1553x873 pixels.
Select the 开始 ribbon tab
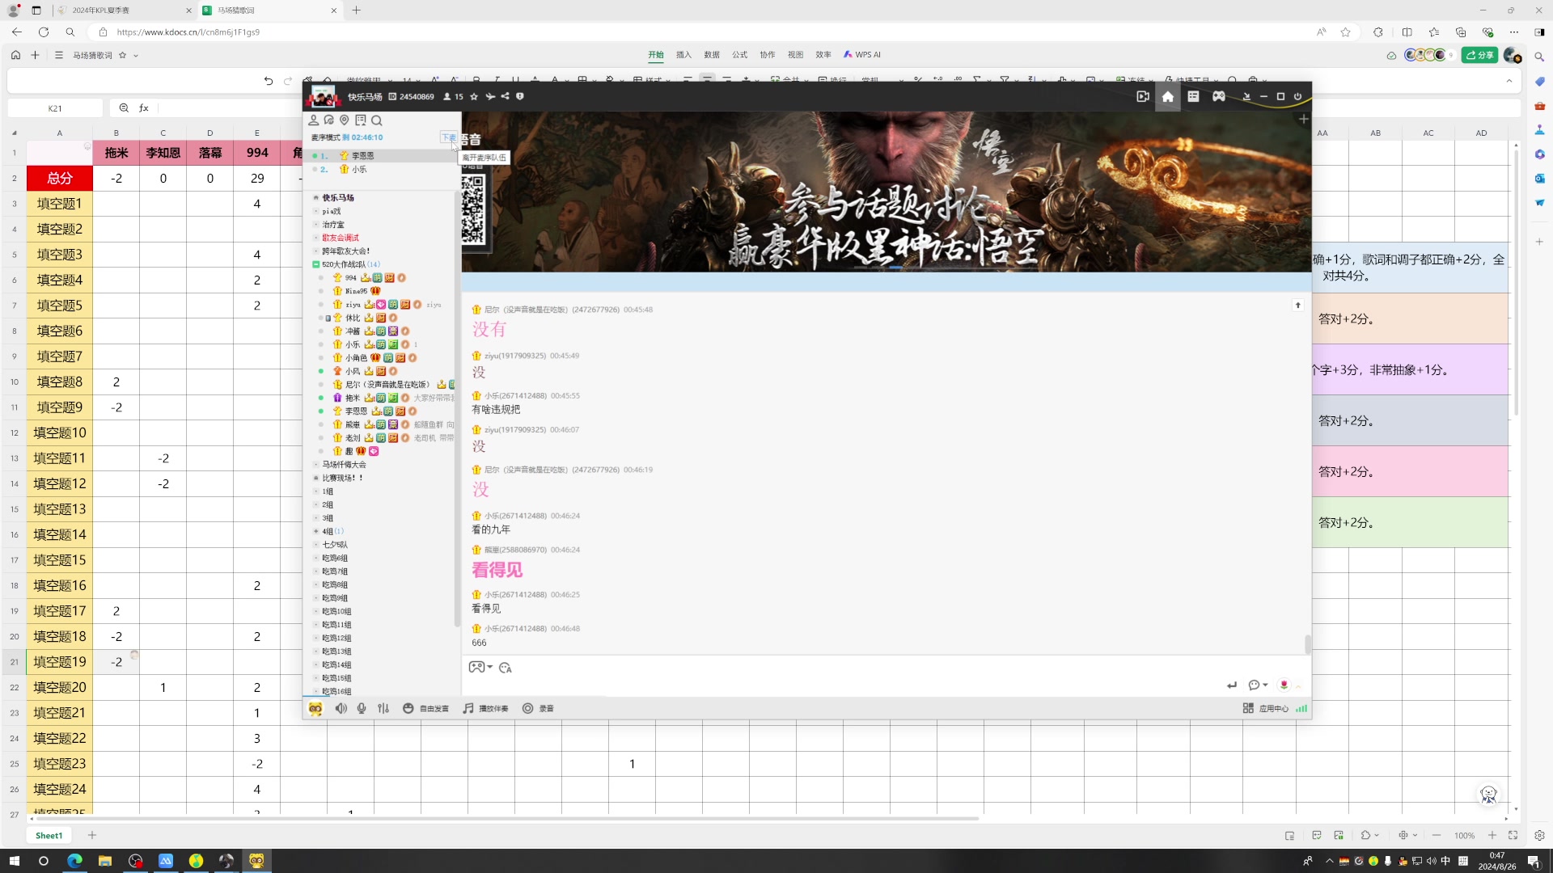[x=655, y=55]
